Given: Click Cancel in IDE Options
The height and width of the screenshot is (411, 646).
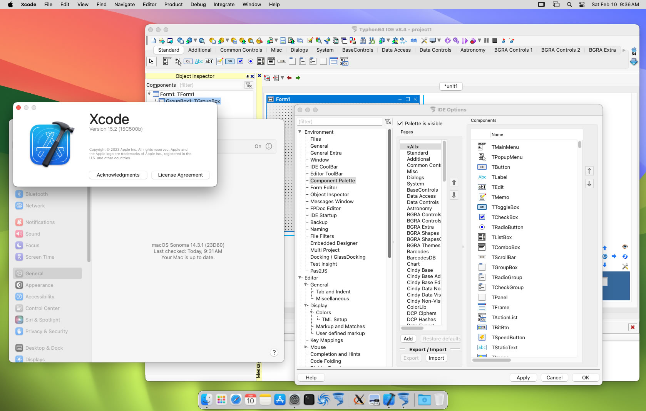Looking at the screenshot, I should coord(554,377).
